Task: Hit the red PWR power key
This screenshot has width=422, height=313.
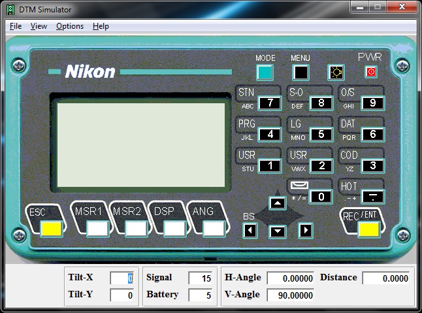Action: 371,72
